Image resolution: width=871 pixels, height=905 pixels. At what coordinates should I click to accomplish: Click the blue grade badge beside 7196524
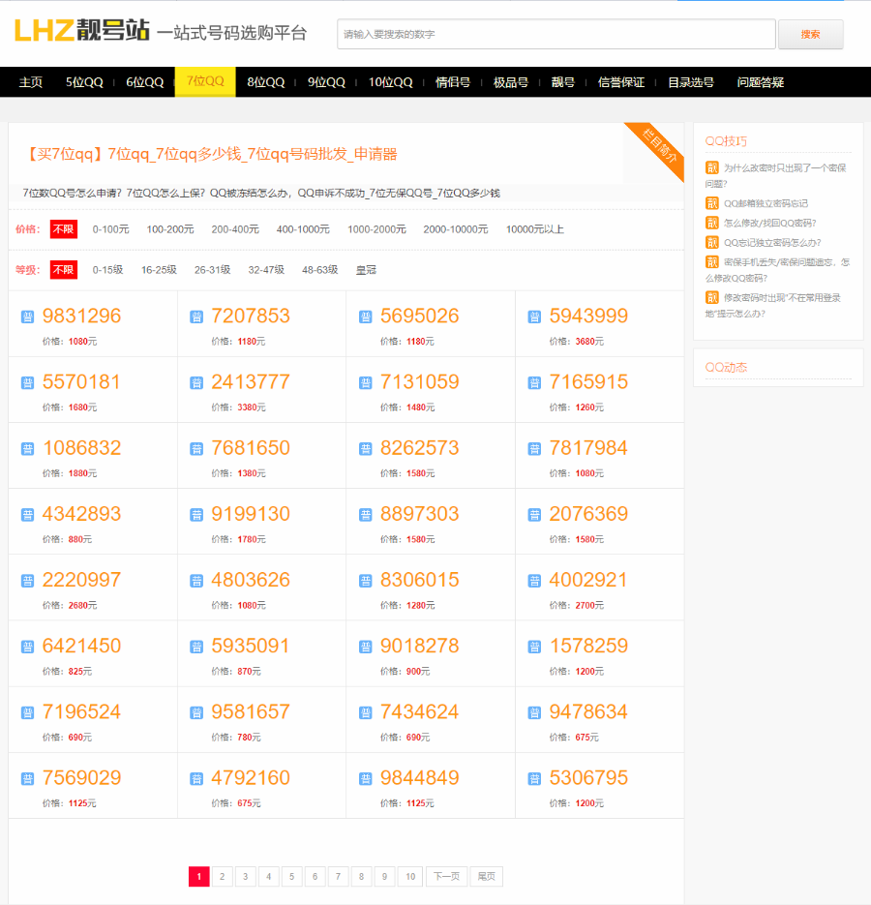point(27,711)
